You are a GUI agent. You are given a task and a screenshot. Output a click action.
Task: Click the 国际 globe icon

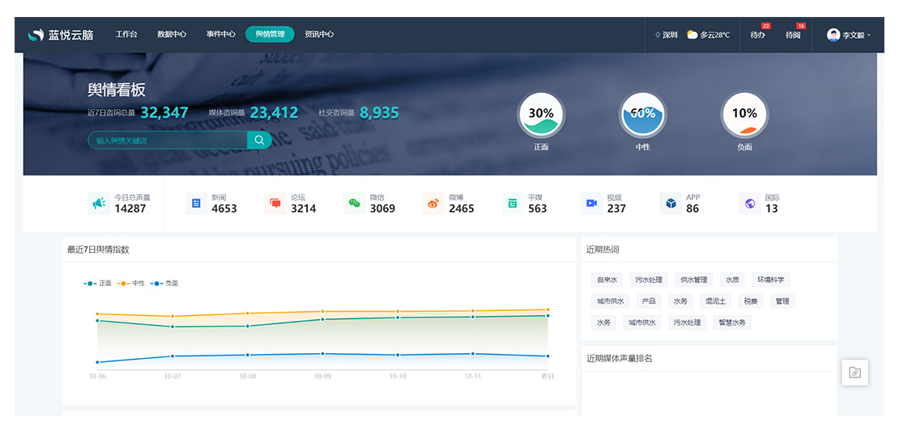(x=750, y=204)
